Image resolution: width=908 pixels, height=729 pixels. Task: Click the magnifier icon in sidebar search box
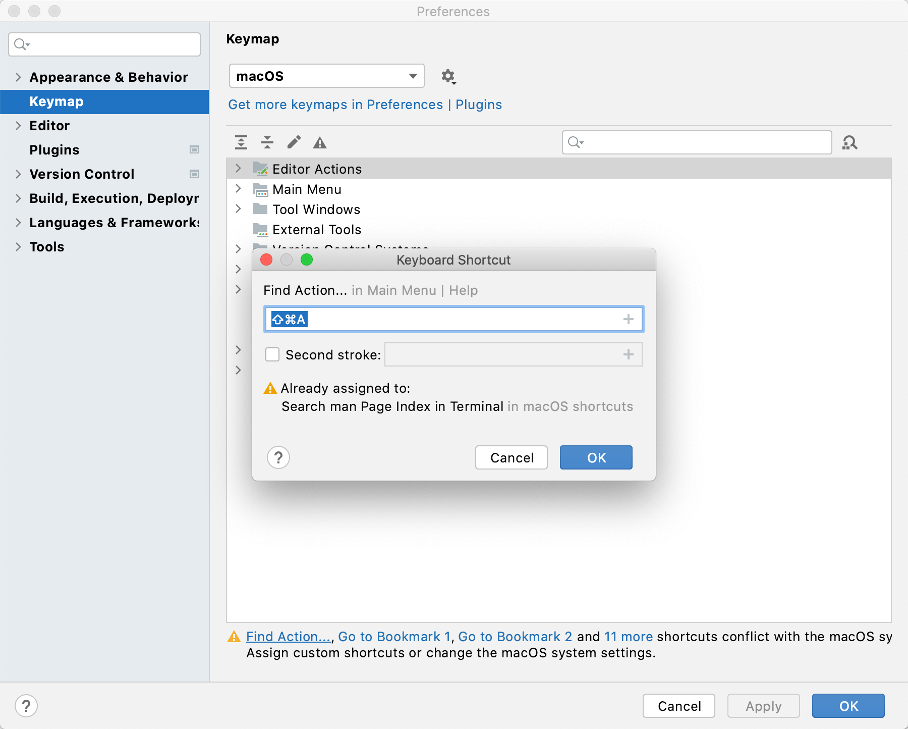(x=22, y=44)
